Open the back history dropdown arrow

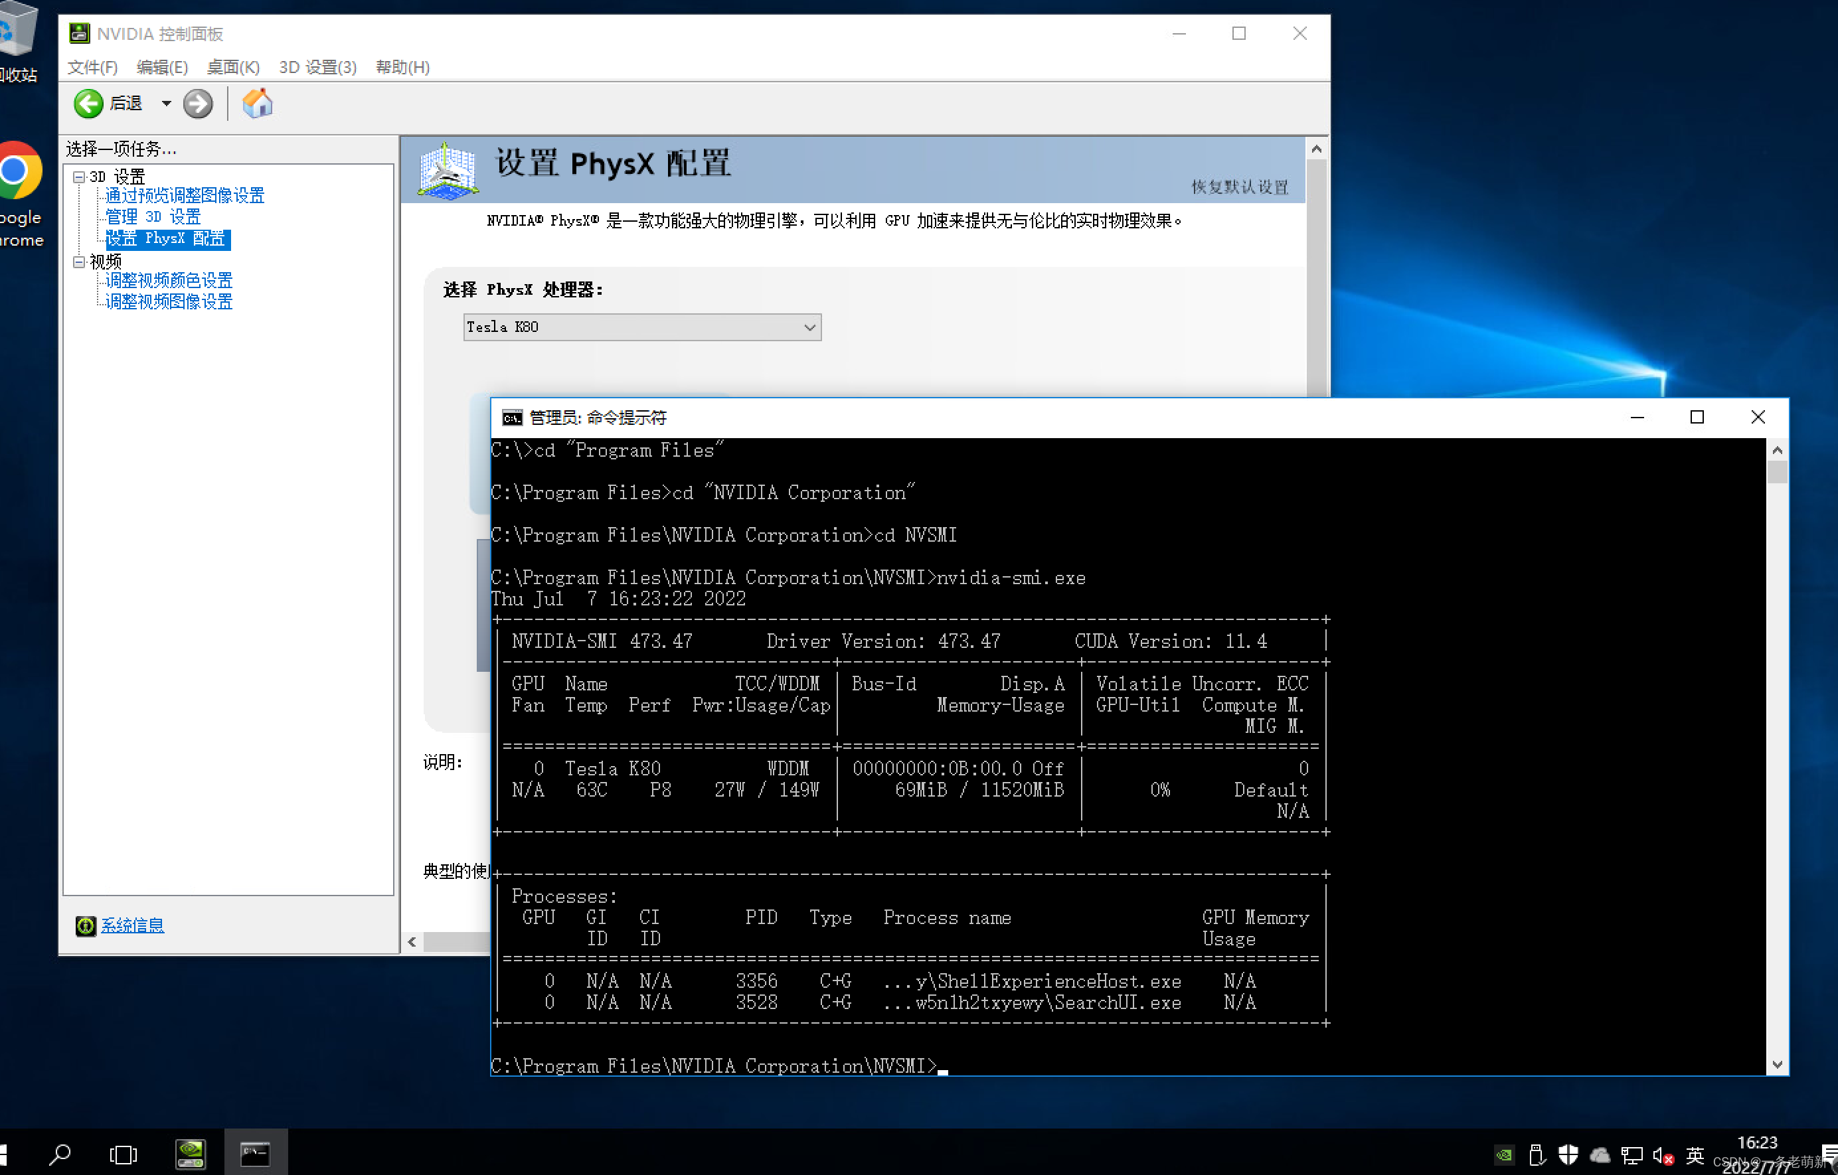pos(165,104)
